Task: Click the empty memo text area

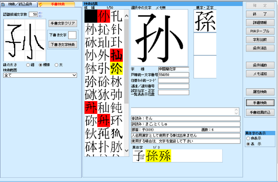Action: coord(183,112)
